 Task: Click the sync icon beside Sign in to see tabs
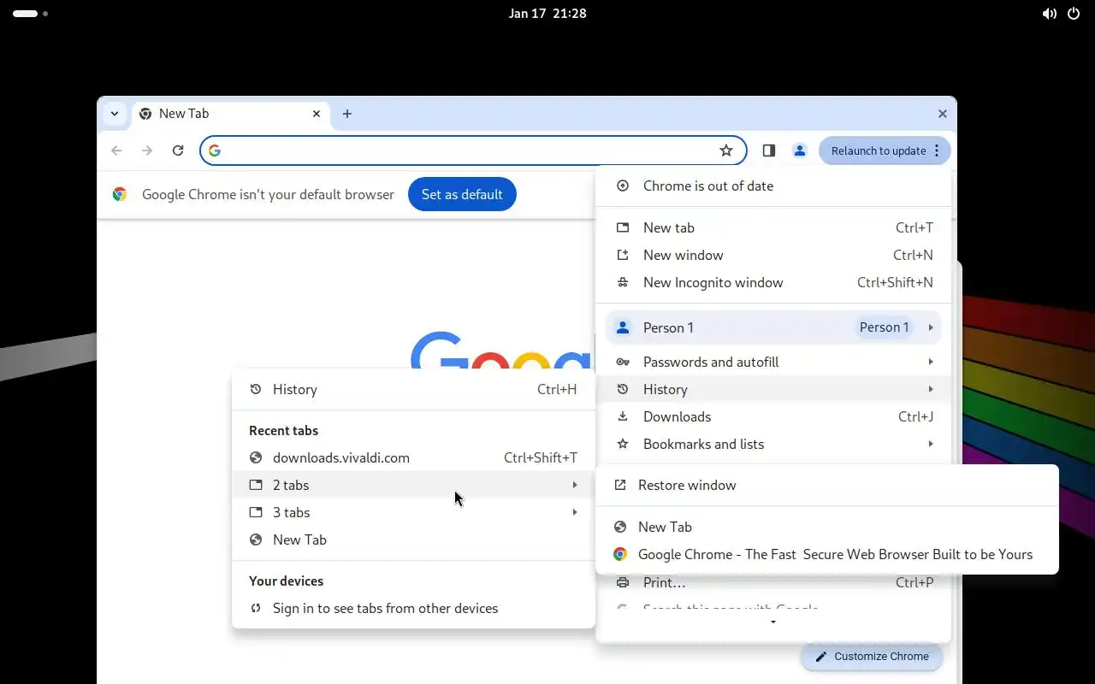[256, 608]
